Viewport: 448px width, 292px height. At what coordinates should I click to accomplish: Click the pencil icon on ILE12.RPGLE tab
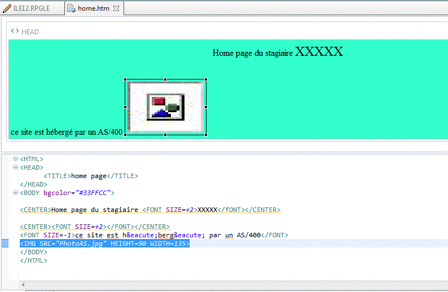click(x=7, y=8)
